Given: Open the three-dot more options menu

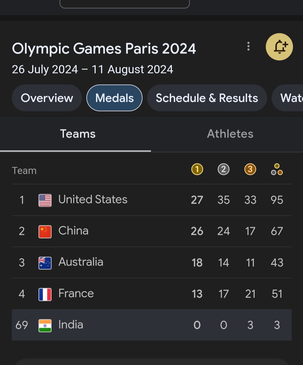Looking at the screenshot, I should click(248, 46).
